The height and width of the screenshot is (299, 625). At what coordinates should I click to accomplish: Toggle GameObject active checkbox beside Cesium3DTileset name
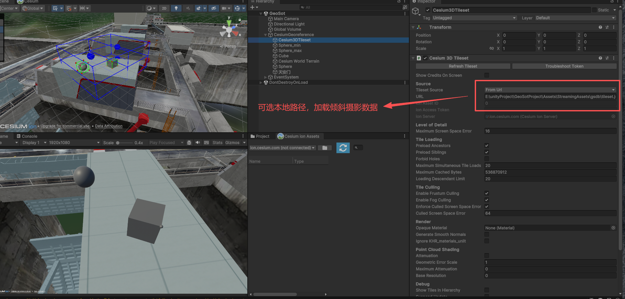[428, 10]
